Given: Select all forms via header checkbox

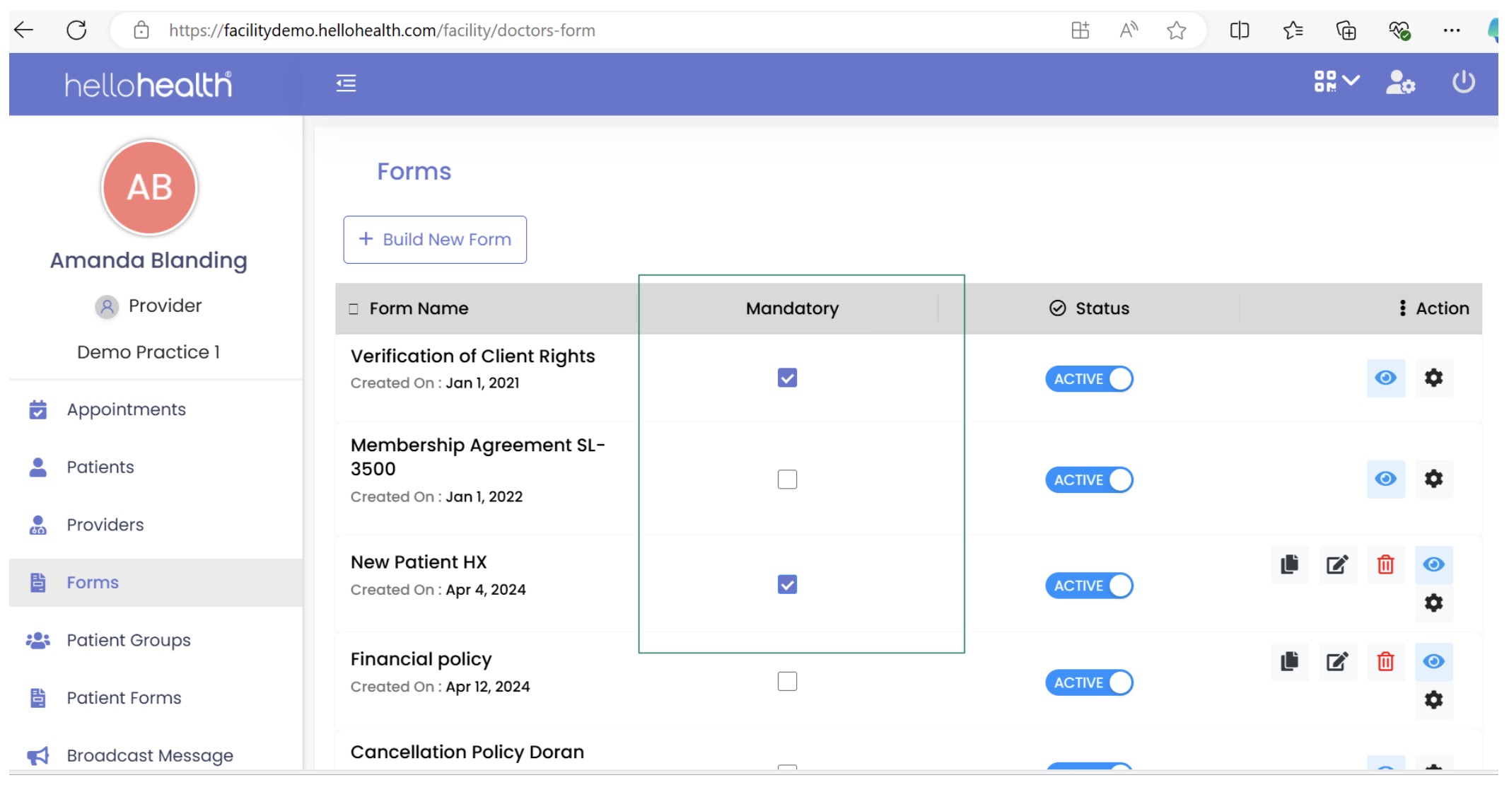Looking at the screenshot, I should click(x=354, y=309).
